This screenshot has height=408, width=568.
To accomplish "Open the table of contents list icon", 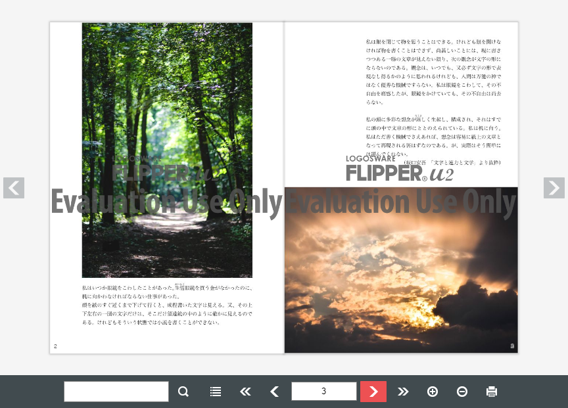I will coord(215,391).
